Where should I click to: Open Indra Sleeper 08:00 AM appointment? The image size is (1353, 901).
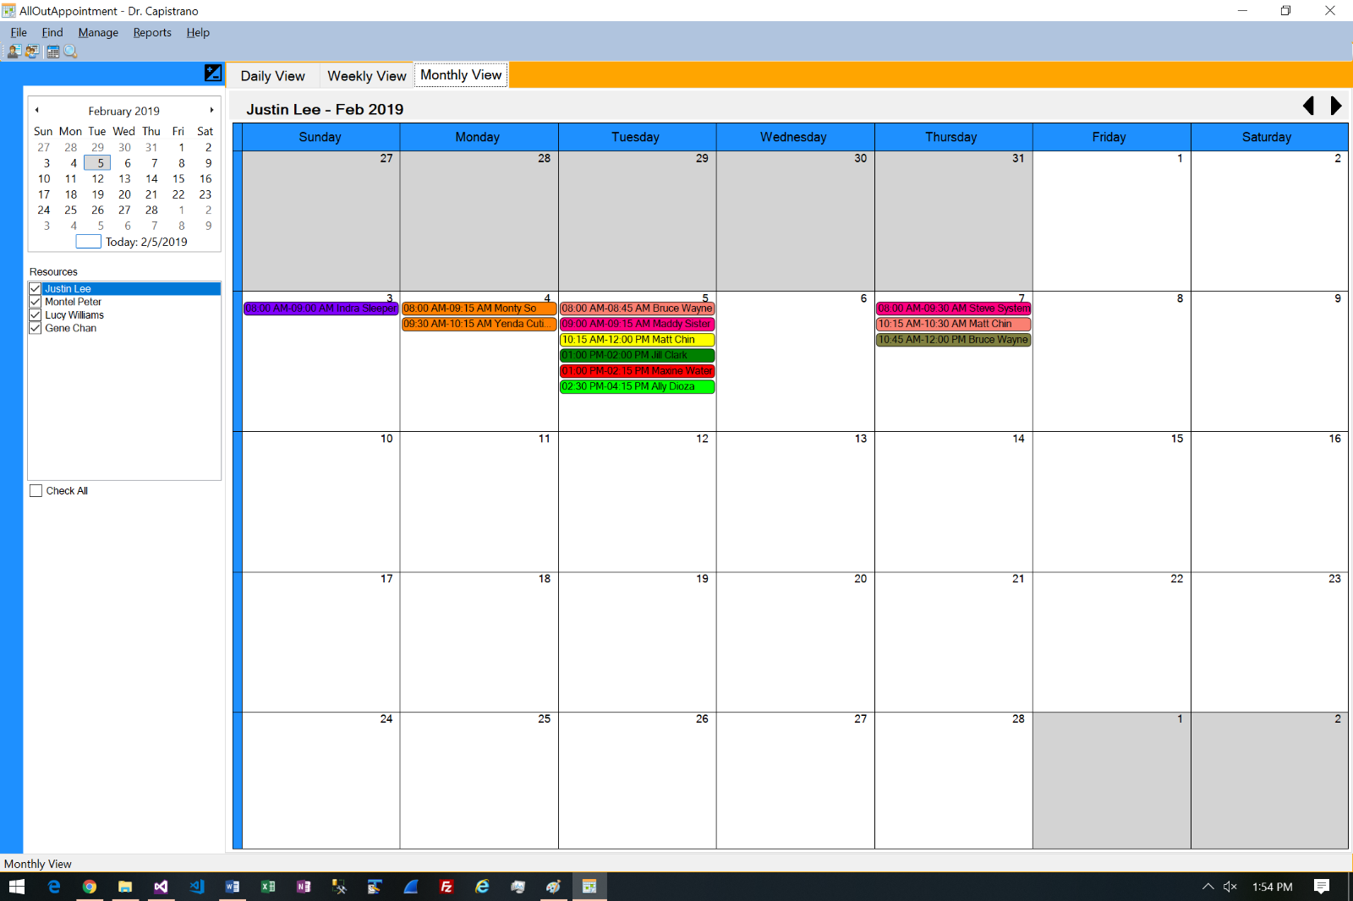pos(320,309)
